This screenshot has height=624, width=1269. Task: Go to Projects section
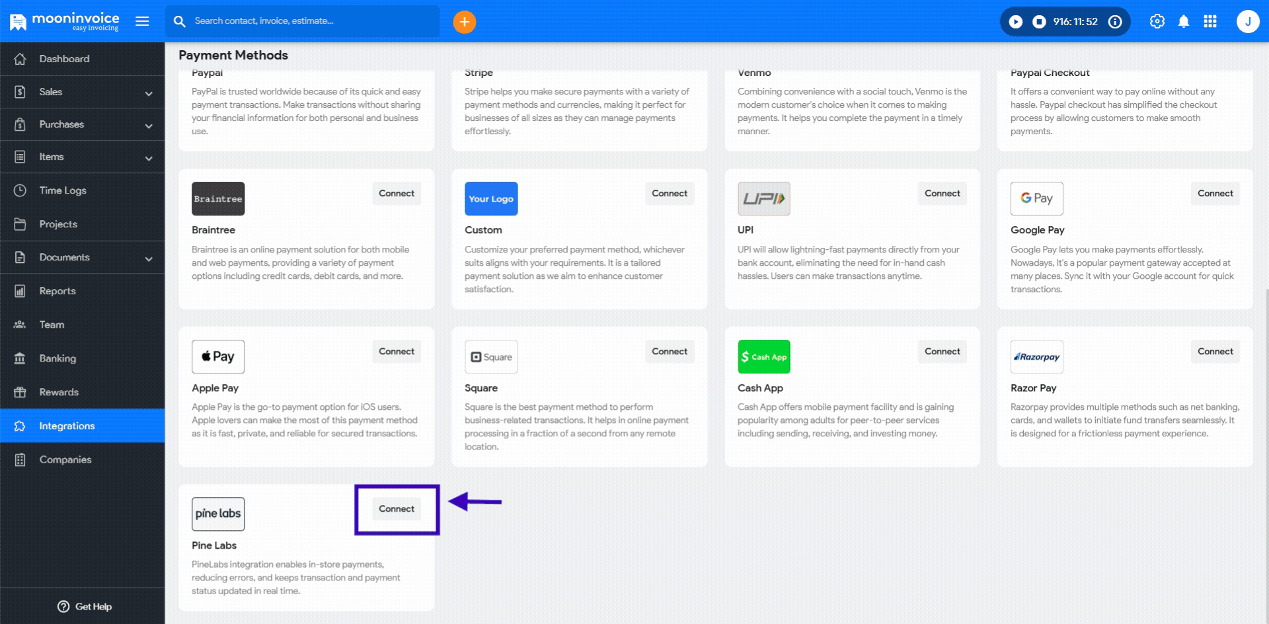[x=82, y=224]
